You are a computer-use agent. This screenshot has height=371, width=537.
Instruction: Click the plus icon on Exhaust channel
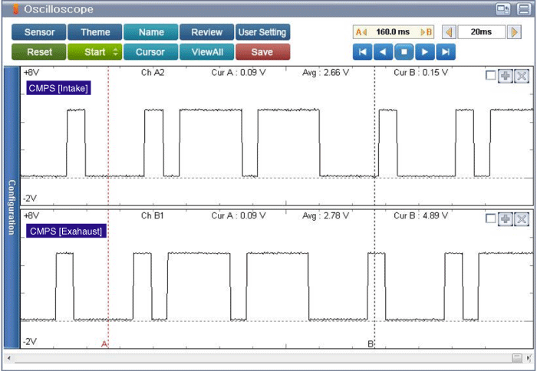(506, 219)
